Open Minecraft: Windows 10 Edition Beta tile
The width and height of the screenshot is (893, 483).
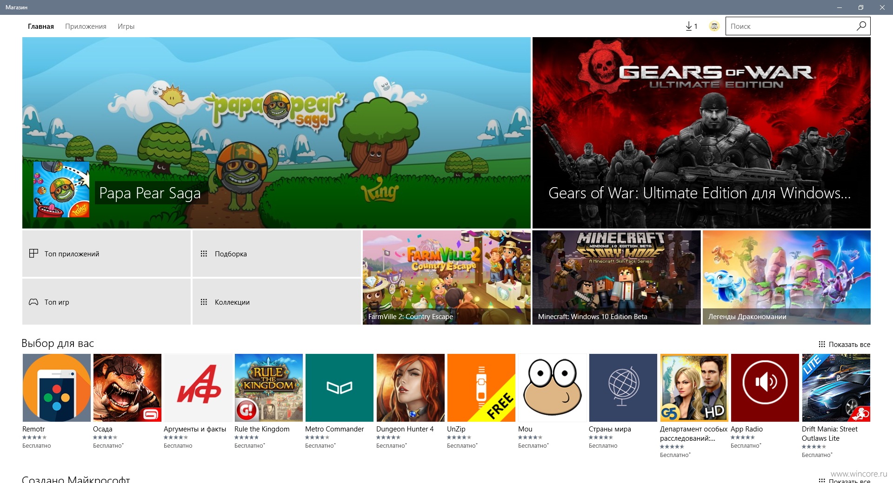point(617,277)
